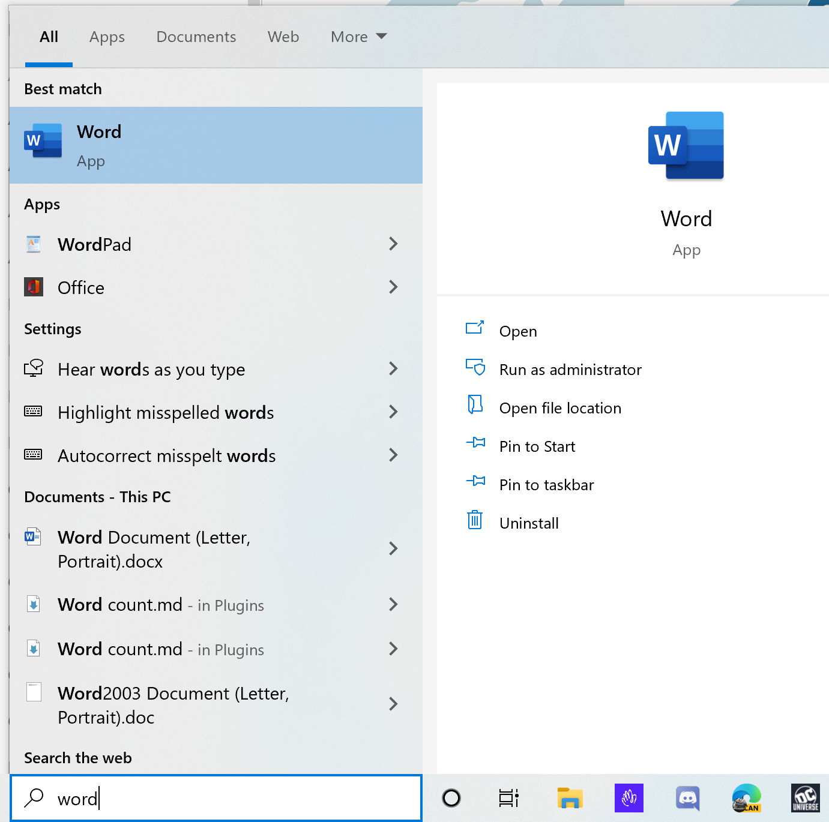
Task: Choose Run as administrator
Action: pos(570,370)
